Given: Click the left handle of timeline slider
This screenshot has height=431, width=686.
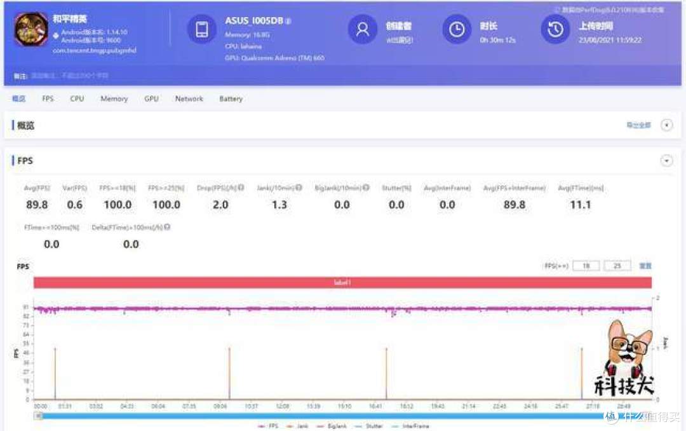Looking at the screenshot, I should 39,416.
